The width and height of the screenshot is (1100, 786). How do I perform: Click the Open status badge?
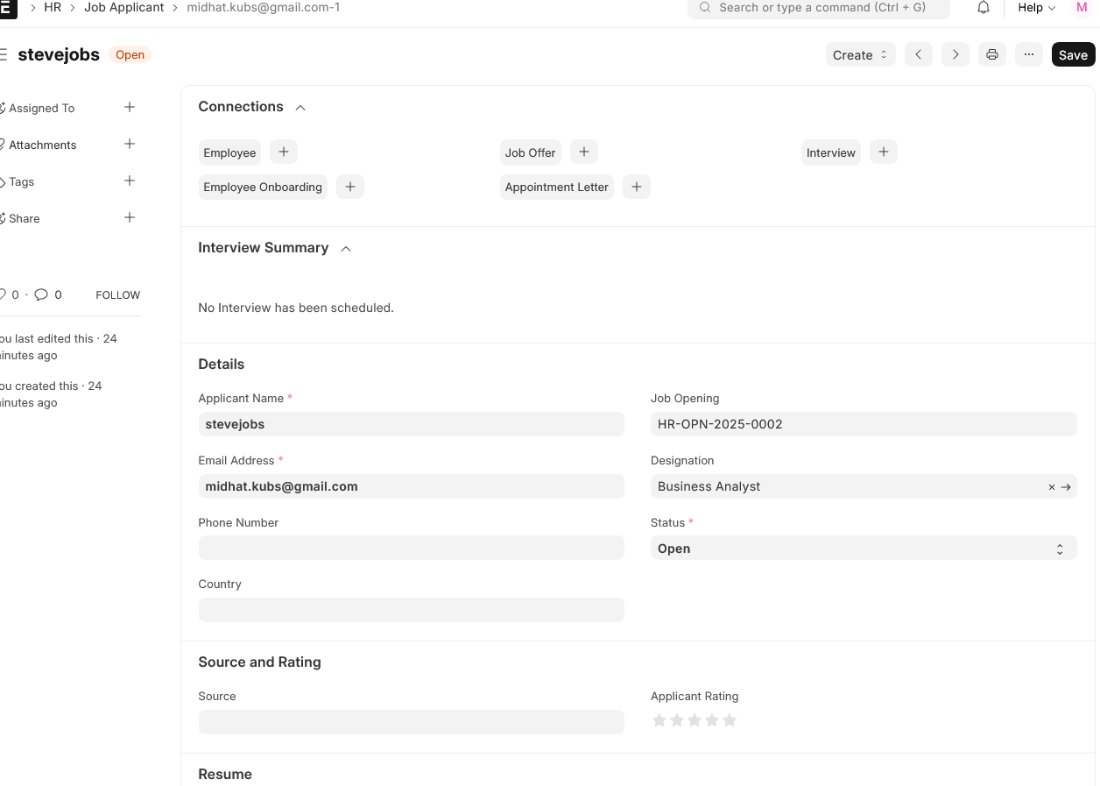pos(130,54)
